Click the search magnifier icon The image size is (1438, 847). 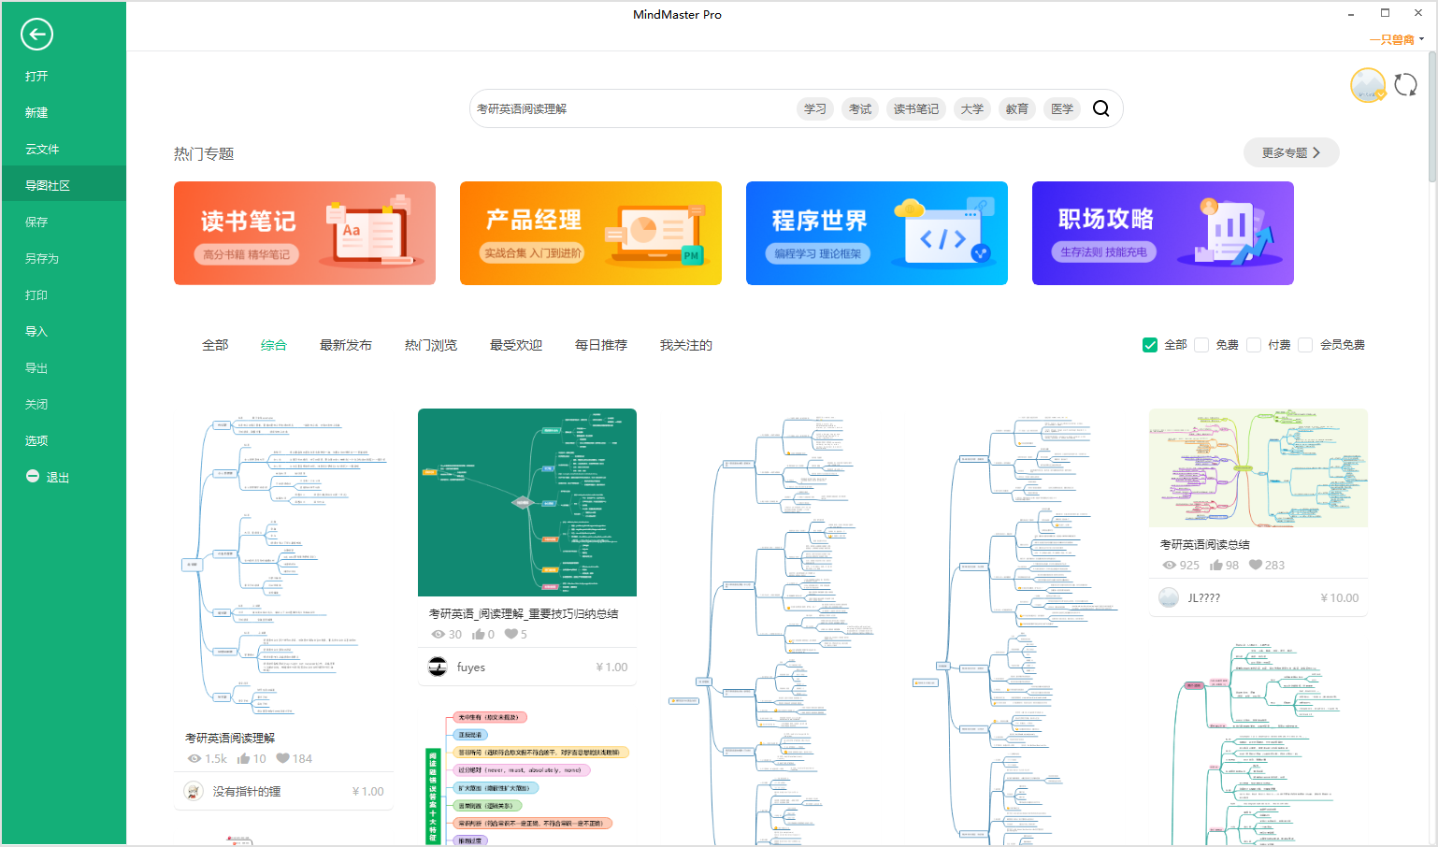[x=1100, y=108]
